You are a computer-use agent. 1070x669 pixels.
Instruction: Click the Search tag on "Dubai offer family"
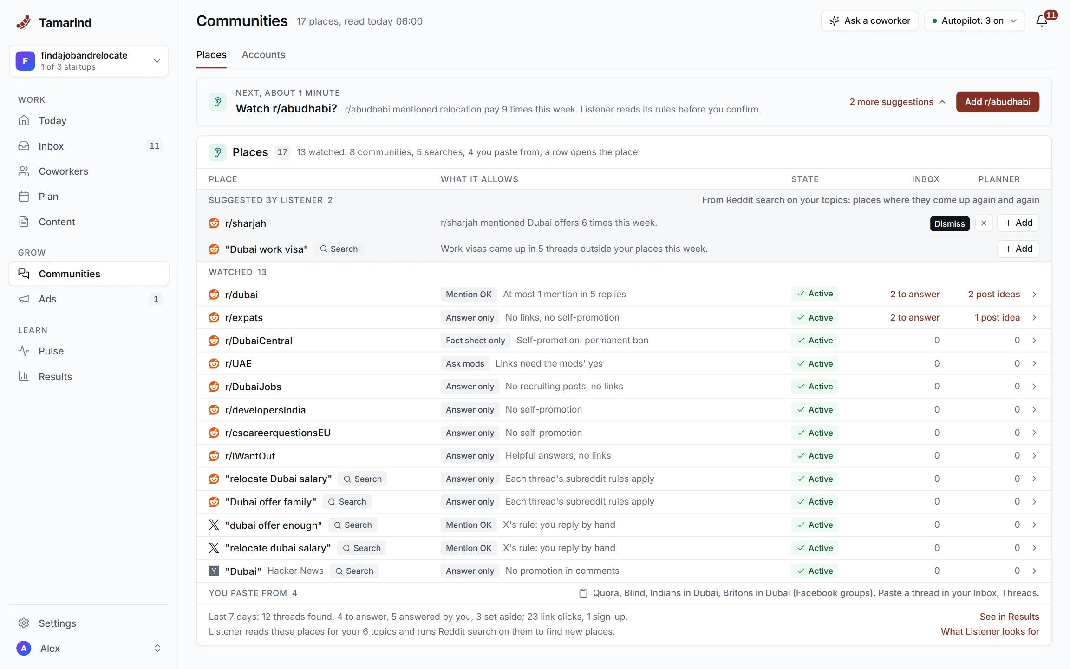coord(347,502)
